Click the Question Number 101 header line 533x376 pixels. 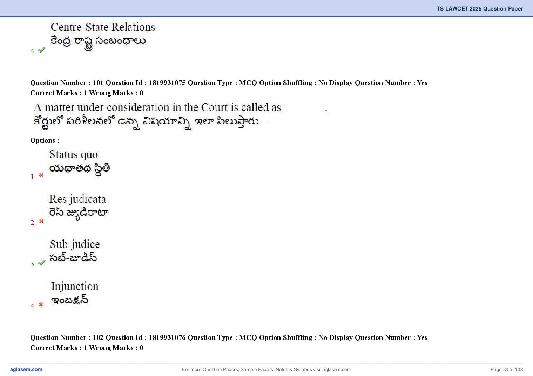[x=229, y=83]
